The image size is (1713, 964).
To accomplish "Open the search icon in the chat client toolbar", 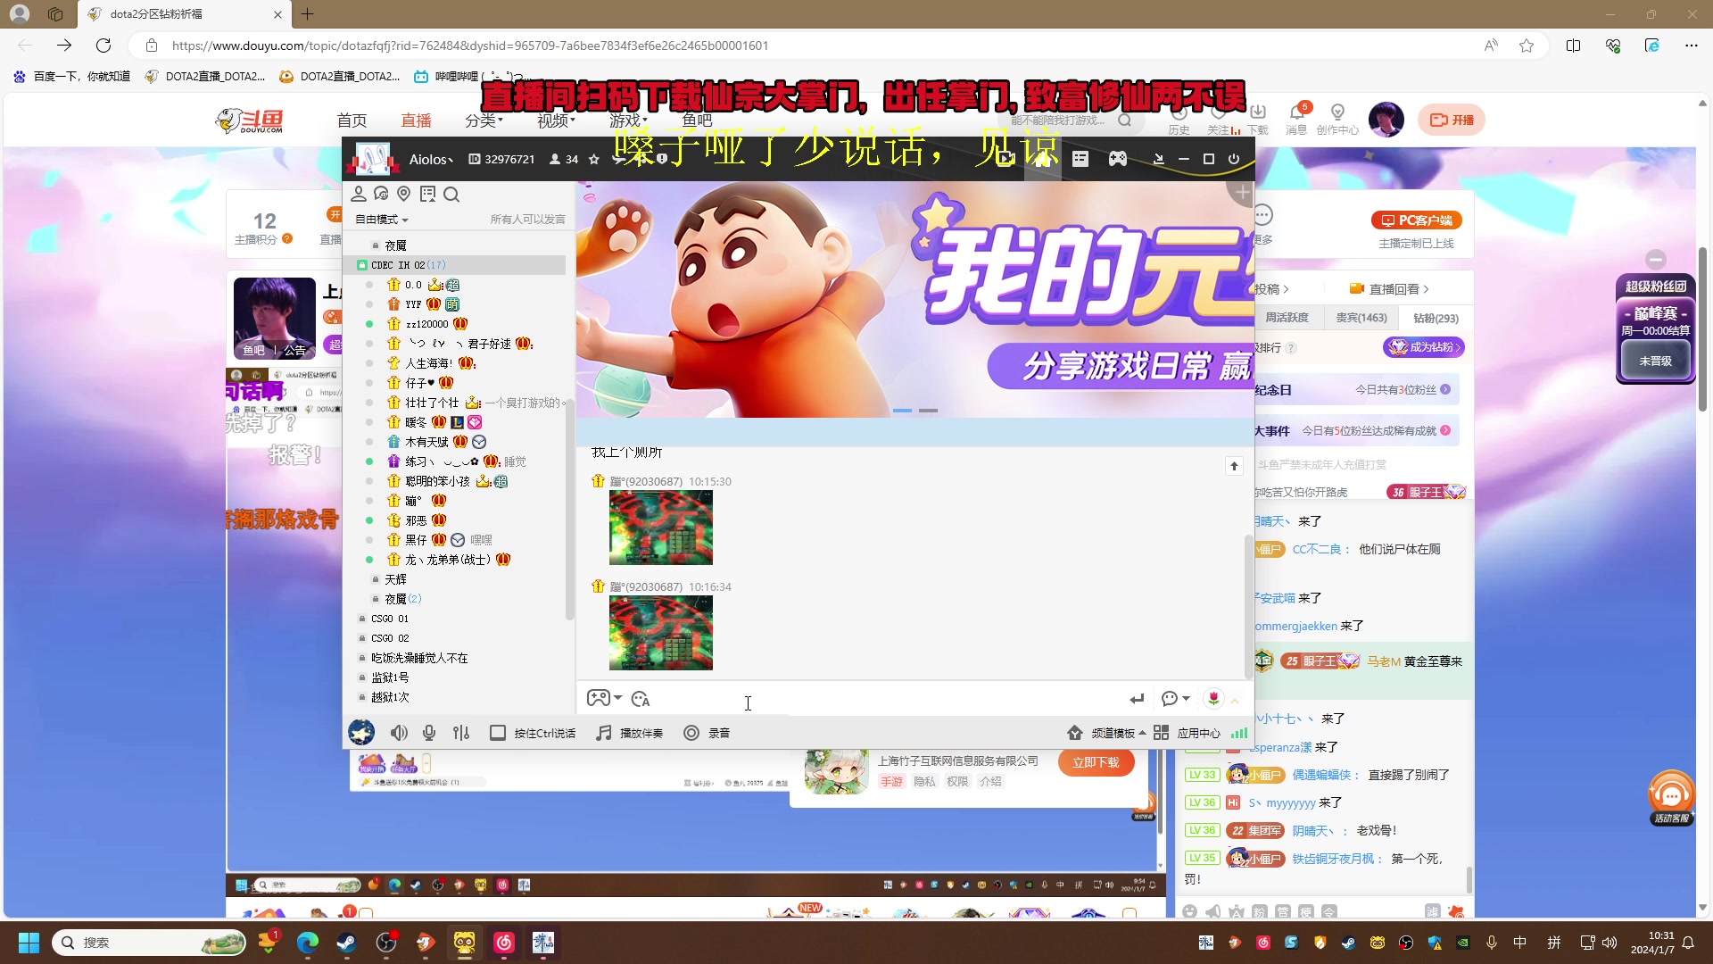I will [x=452, y=194].
